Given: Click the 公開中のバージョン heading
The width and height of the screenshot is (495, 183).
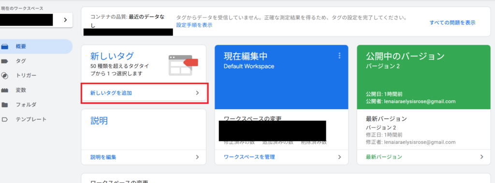Looking at the screenshot, I should tap(405, 56).
